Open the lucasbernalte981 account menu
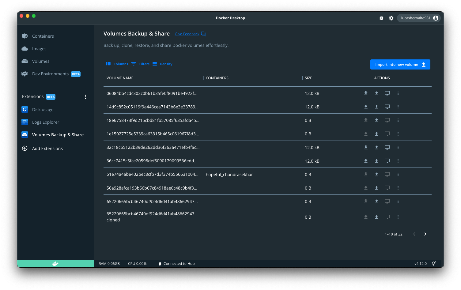Screen dimensions: 461x290 (x=419, y=18)
